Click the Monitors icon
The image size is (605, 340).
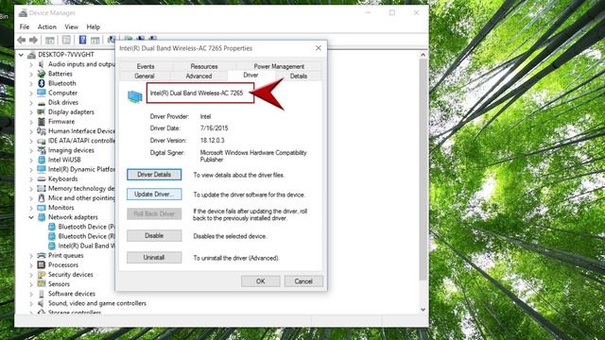coord(42,208)
